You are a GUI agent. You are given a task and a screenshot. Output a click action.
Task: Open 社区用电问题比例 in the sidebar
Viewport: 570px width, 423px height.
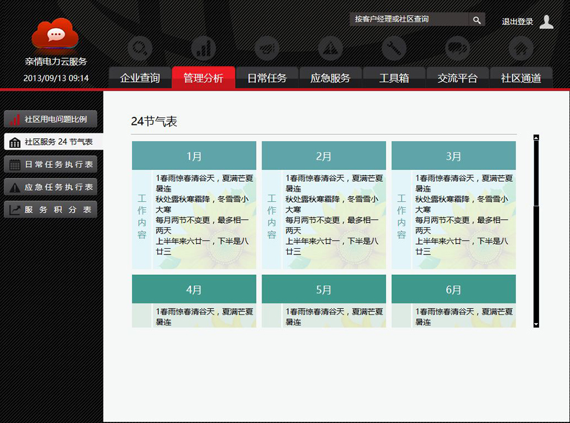coord(51,119)
